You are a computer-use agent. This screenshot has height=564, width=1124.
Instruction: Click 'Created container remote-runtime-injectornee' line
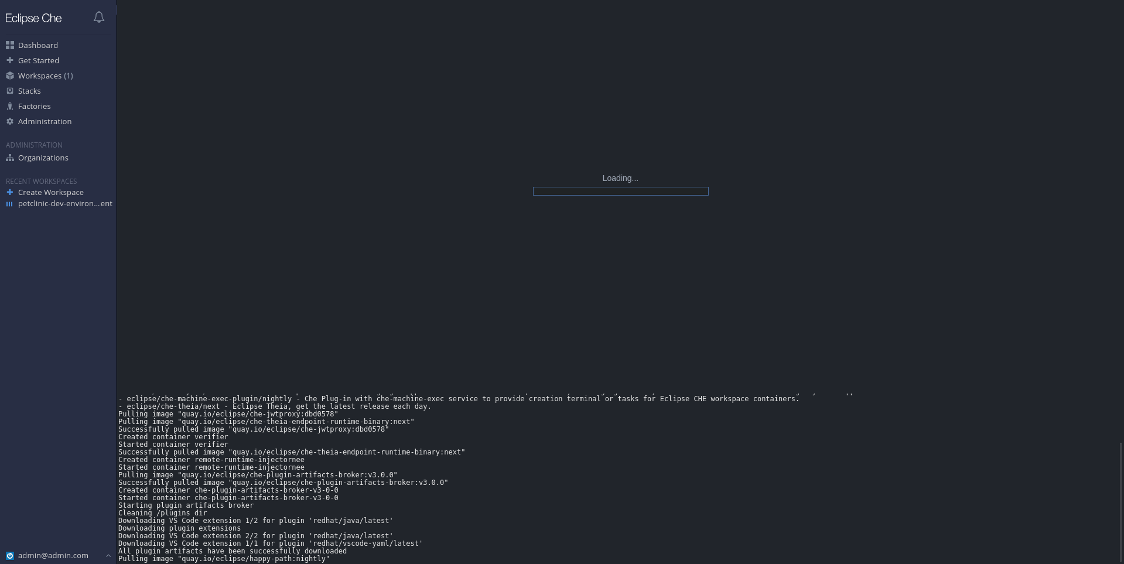[x=211, y=460]
